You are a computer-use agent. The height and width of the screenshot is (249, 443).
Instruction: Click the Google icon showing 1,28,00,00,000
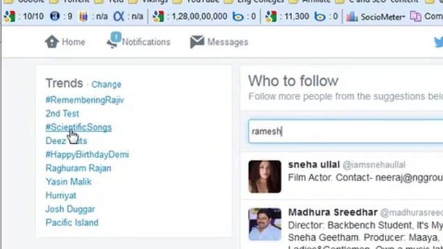tap(159, 17)
